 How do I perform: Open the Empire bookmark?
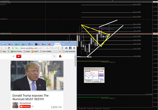click(27, 51)
